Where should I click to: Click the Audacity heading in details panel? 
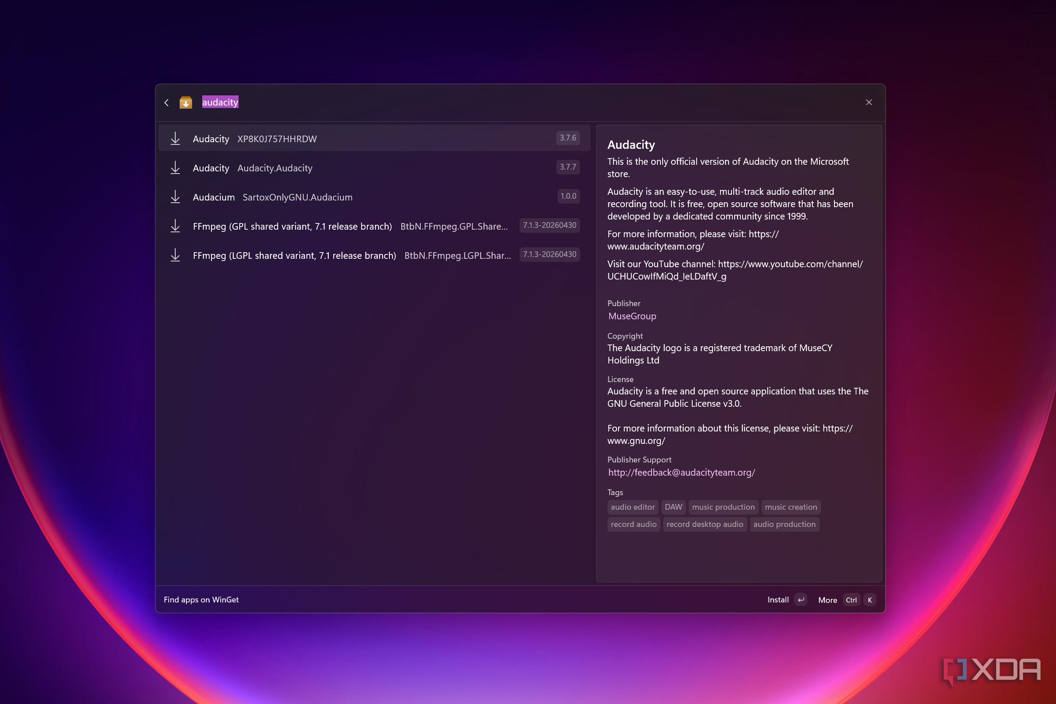coord(631,144)
